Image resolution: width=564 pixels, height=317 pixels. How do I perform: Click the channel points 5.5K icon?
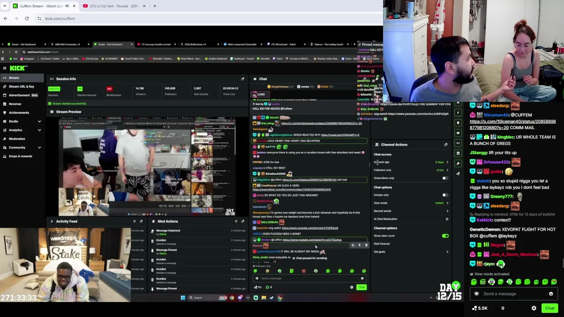(474, 308)
